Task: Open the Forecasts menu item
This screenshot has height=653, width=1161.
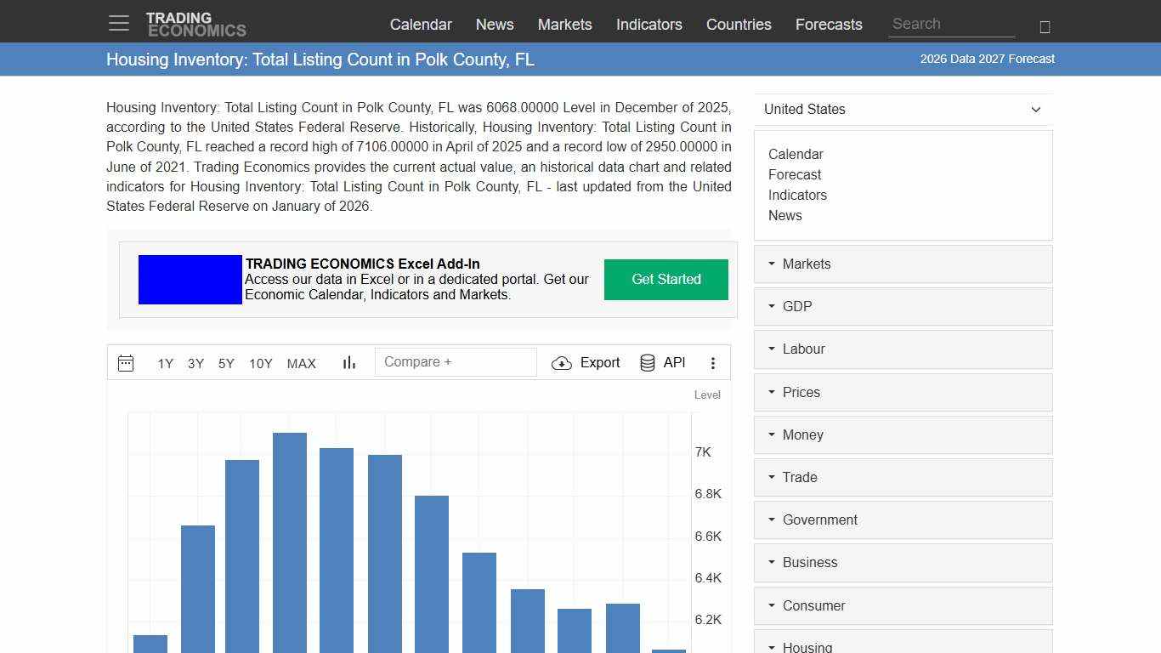Action: click(829, 25)
